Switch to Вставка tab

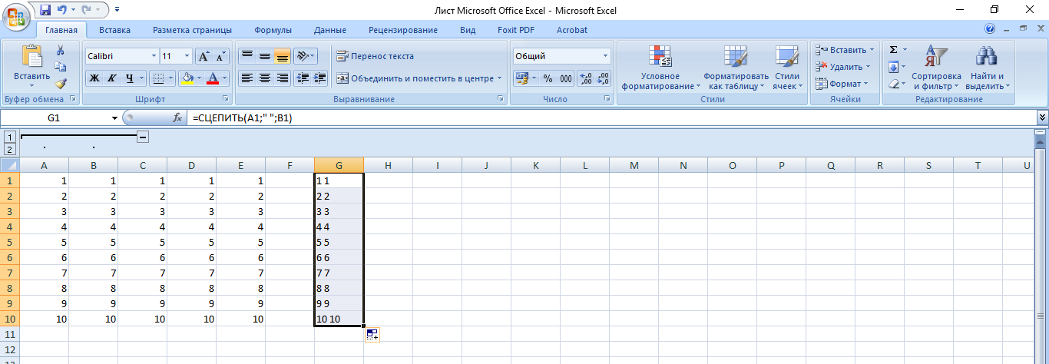coord(114,30)
